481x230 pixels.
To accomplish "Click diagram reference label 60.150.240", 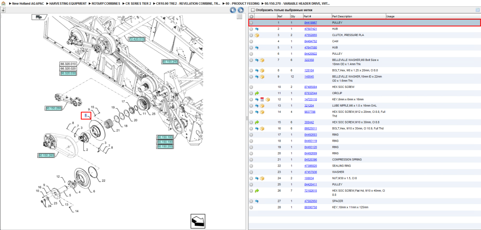I will 170,62.
